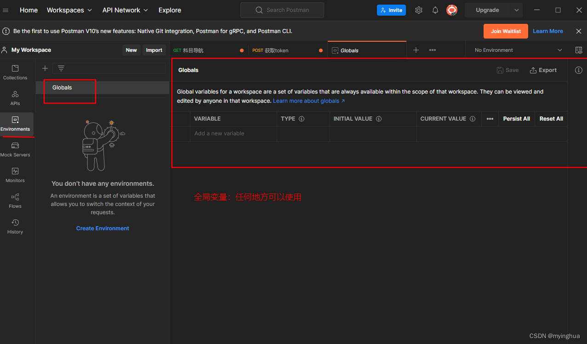This screenshot has height=344, width=587.
Task: Open tab options ellipsis menu
Action: tap(433, 50)
